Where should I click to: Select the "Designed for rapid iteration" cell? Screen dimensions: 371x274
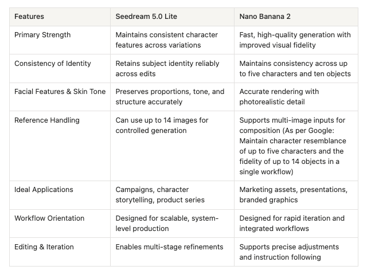tap(292, 223)
